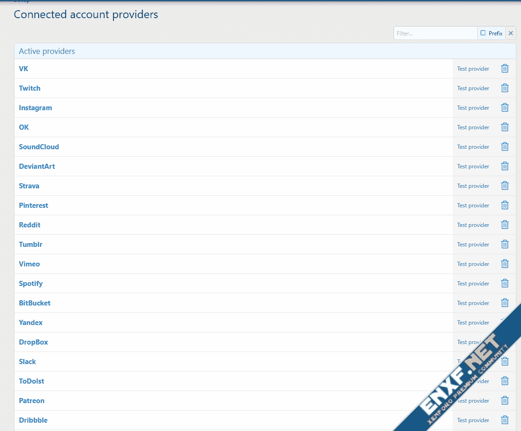Viewport: 521px width, 431px height.
Task: Delete the Slack provider via trash icon
Action: click(x=505, y=361)
